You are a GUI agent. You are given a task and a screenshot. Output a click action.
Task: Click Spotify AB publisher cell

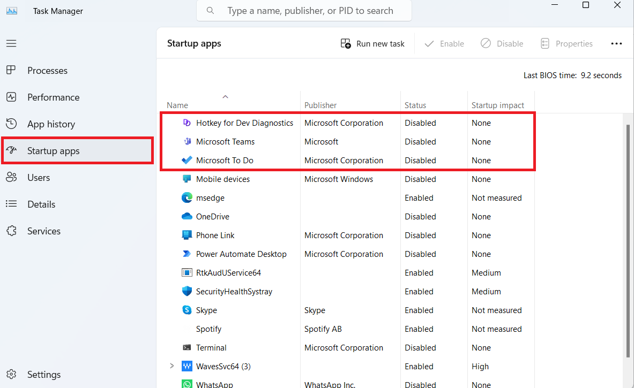coord(323,329)
